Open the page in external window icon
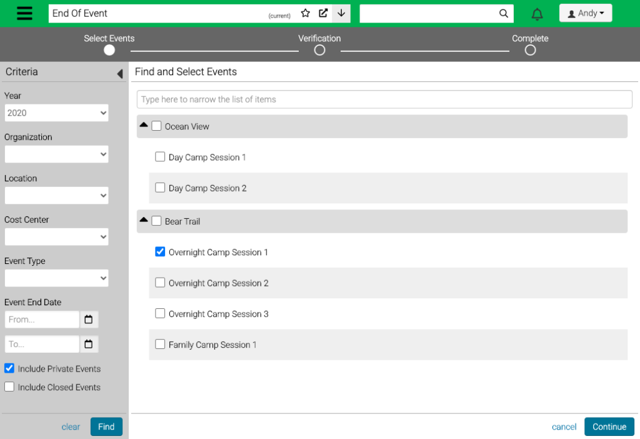Image resolution: width=640 pixels, height=439 pixels. point(322,13)
